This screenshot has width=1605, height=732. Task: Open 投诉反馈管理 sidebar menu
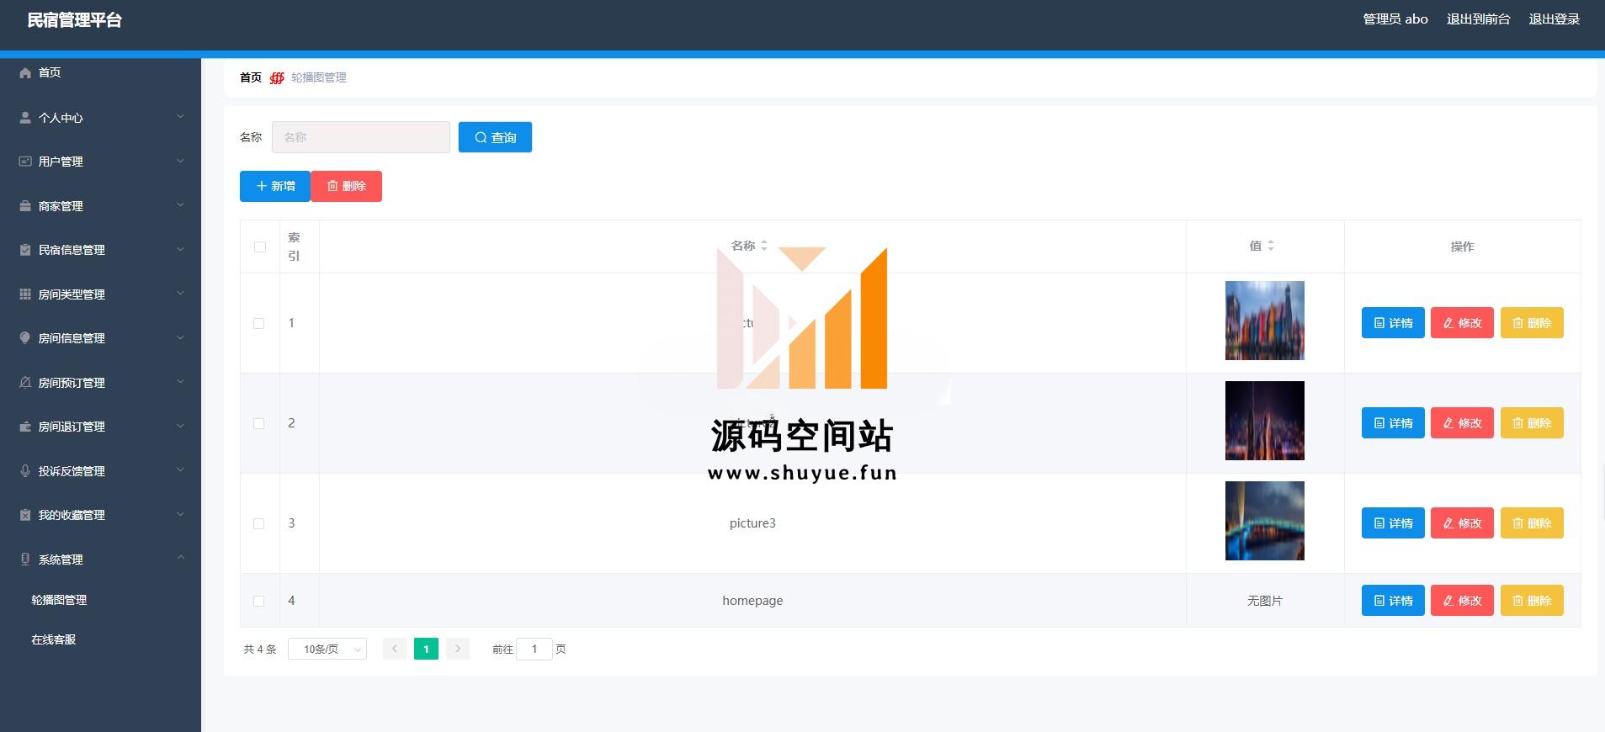100,471
